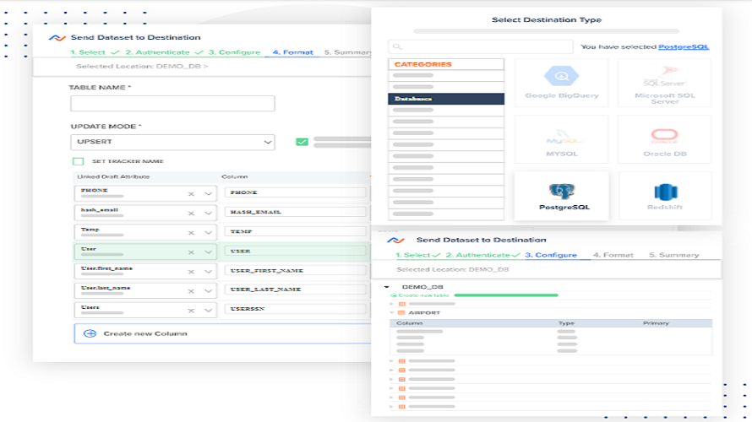Open the Temp attribute dropdown arrow
The image size is (752, 422).
click(208, 233)
